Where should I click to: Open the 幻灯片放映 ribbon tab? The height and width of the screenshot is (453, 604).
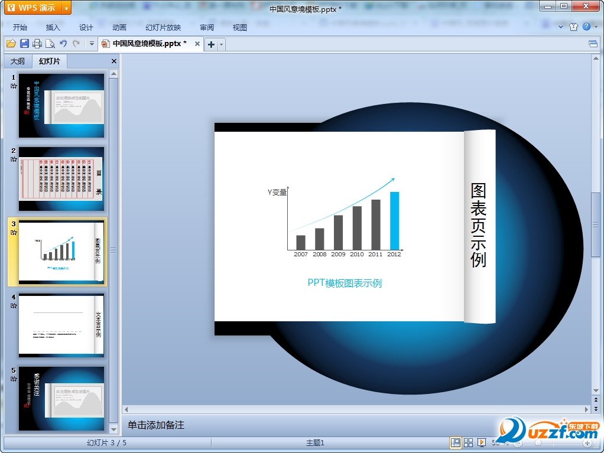pyautogui.click(x=163, y=27)
